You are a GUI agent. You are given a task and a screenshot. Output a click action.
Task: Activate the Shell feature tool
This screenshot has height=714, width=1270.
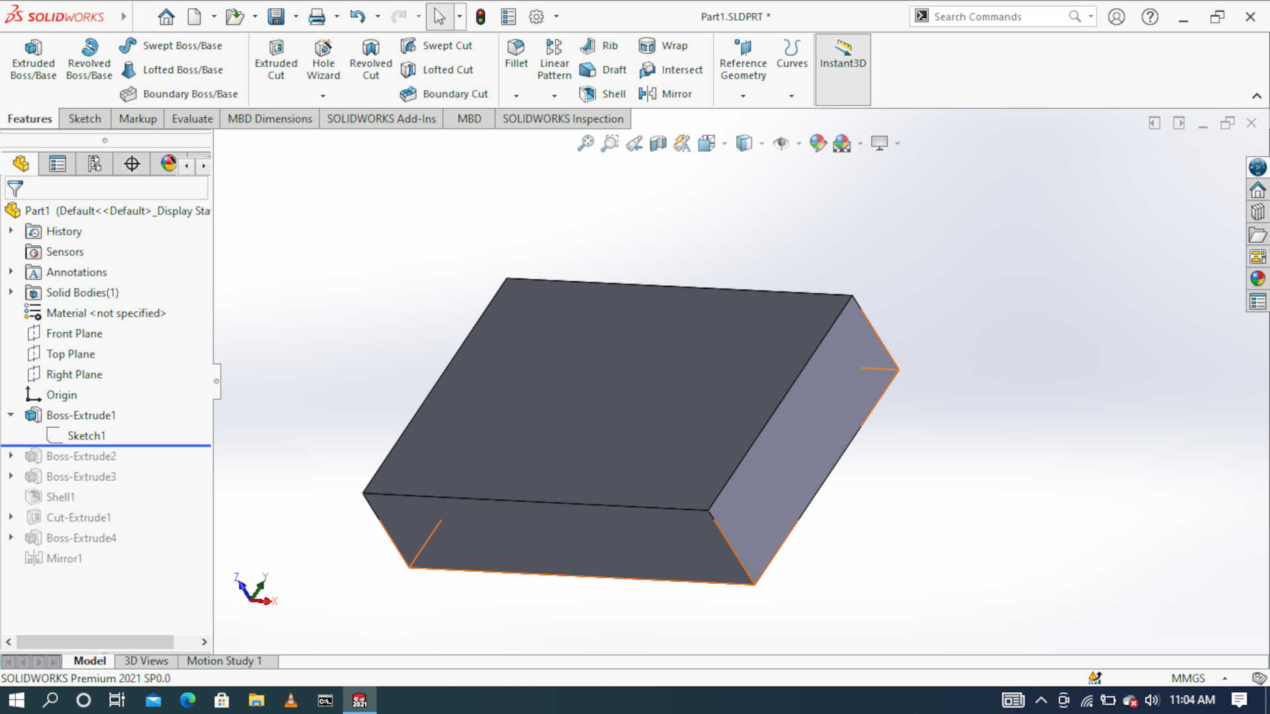click(602, 94)
